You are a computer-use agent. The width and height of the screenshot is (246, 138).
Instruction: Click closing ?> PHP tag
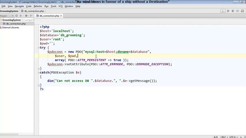point(42,89)
